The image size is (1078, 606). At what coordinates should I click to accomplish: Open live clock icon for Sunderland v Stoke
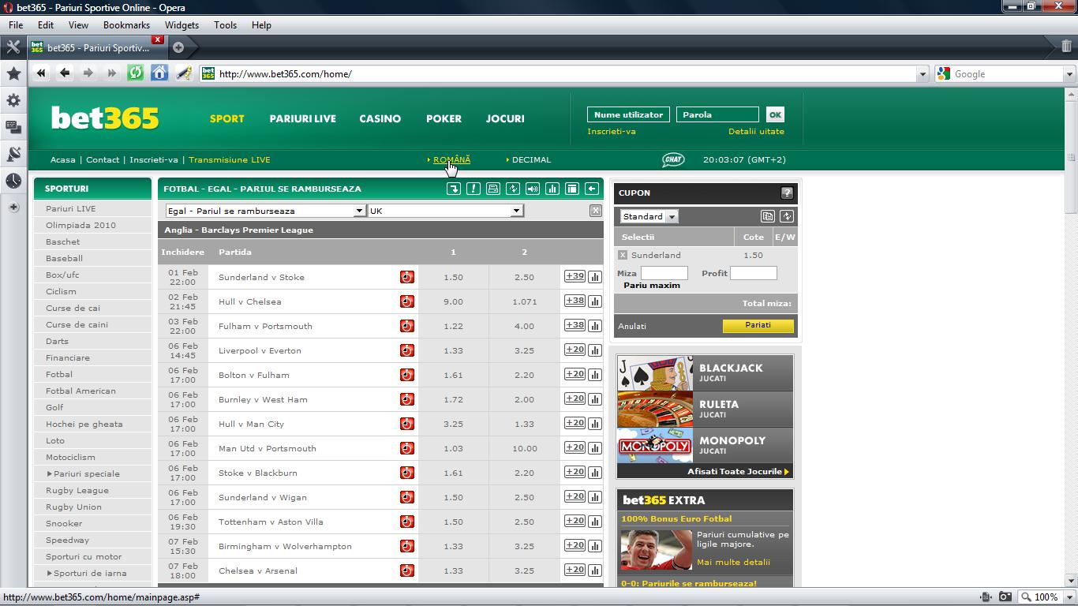click(406, 277)
